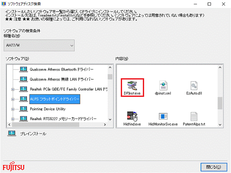Image resolution: width=231 pixels, height=173 pixels.
Task: Select the Hidfind.exe program icon
Action: click(132, 116)
